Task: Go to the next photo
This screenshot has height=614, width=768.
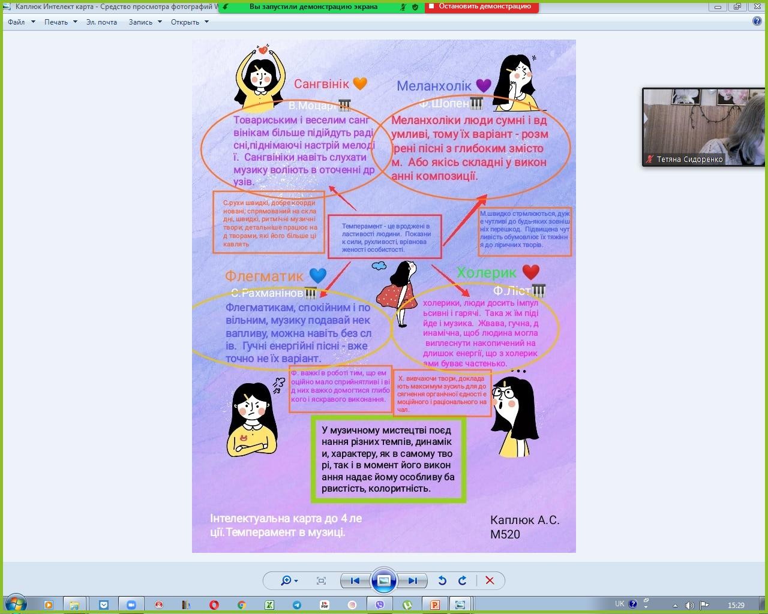Action: tap(412, 580)
